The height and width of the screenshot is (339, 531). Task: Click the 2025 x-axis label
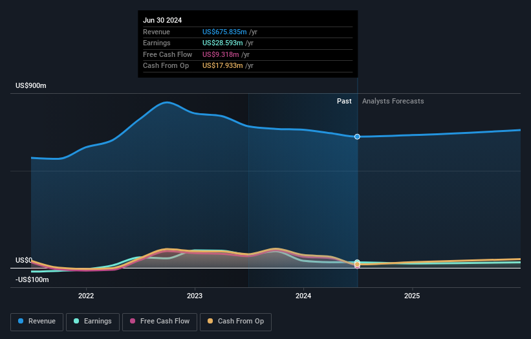(412, 296)
